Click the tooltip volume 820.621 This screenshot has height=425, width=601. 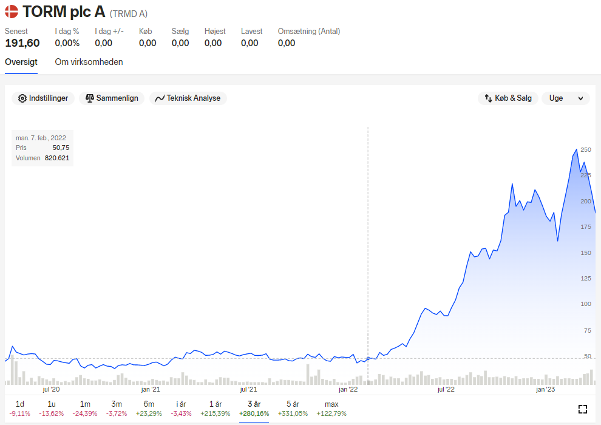tap(57, 158)
